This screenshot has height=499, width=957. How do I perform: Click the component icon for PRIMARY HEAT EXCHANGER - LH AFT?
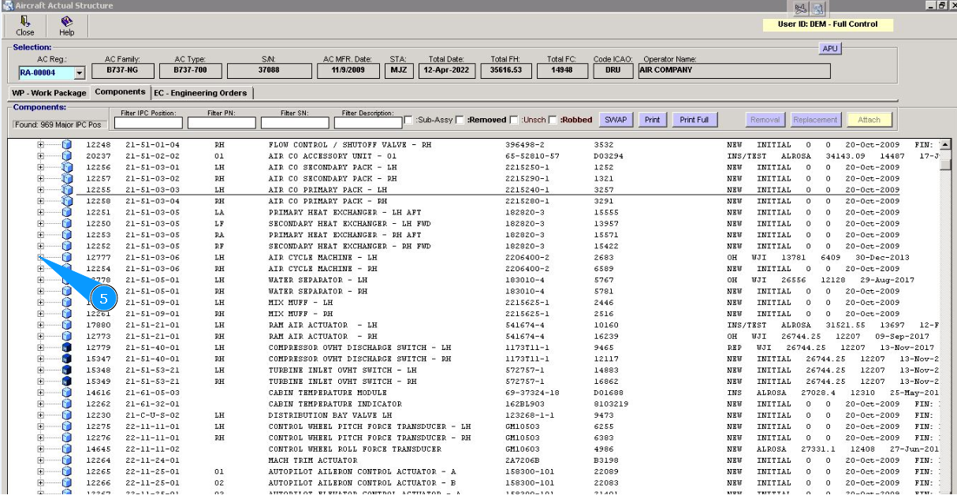(x=67, y=212)
